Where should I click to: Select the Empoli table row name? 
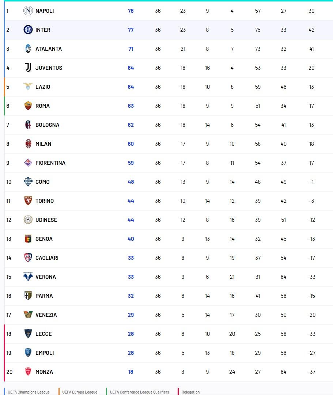pyautogui.click(x=45, y=353)
